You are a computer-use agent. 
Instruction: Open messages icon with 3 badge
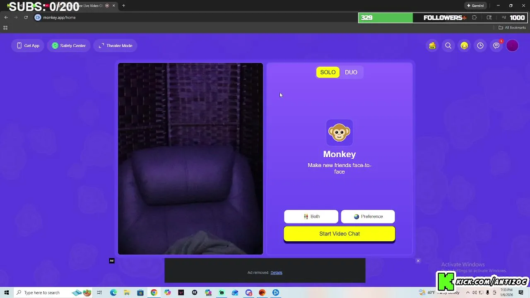click(x=496, y=46)
